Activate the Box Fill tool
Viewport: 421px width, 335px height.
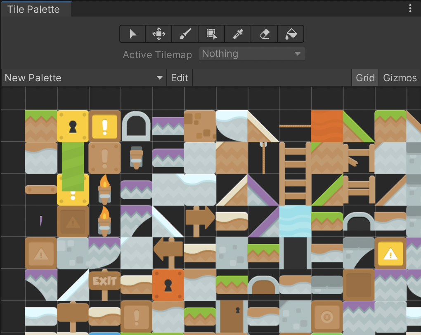pos(212,34)
